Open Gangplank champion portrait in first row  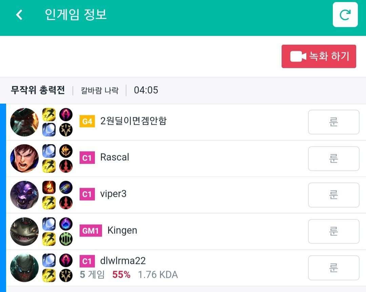(24, 122)
